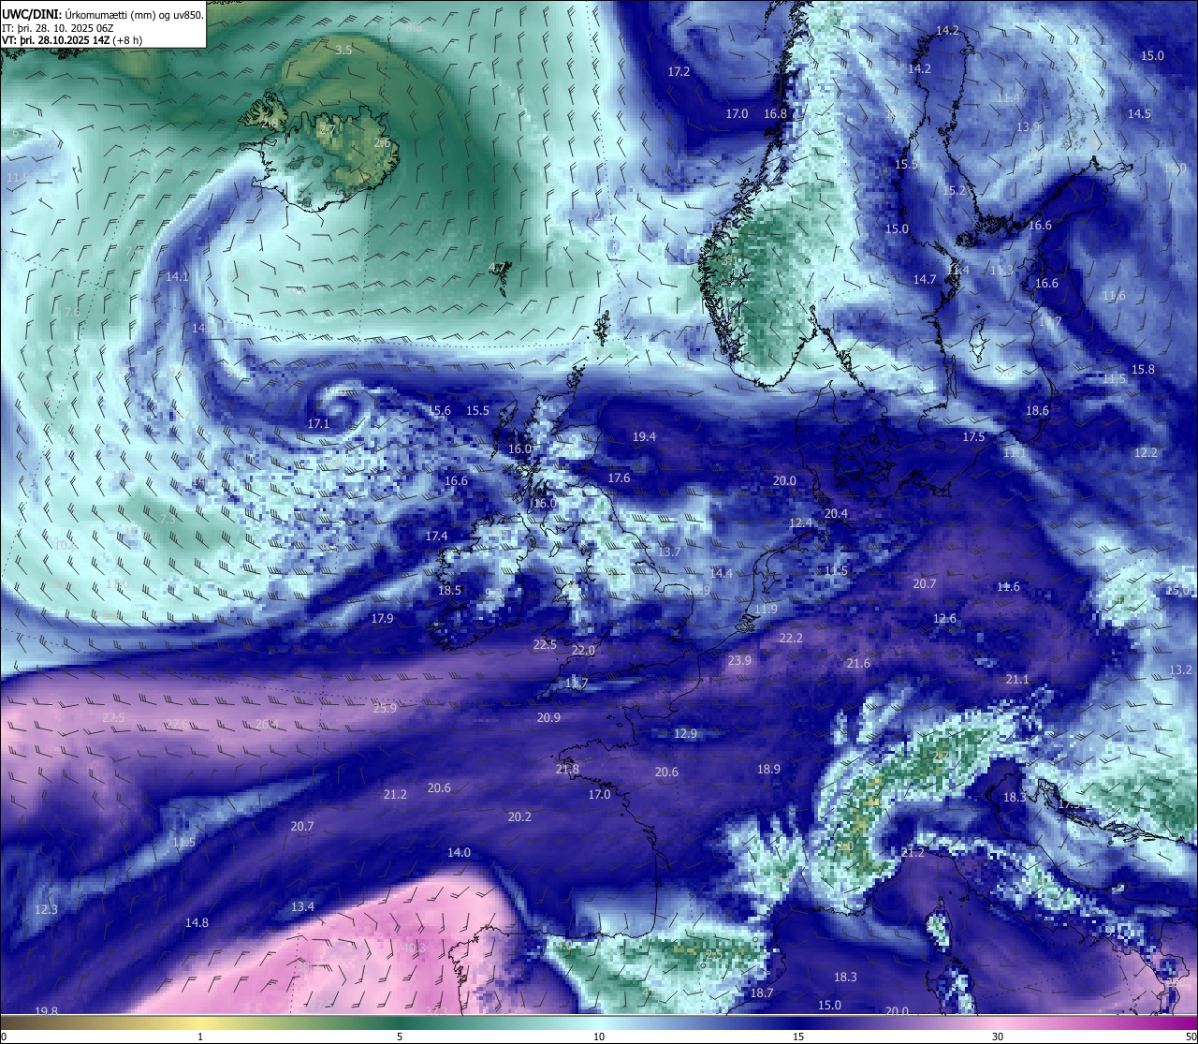This screenshot has height=1044, width=1198.
Task: Click the legend tick labeled 5
Action: point(400,1037)
